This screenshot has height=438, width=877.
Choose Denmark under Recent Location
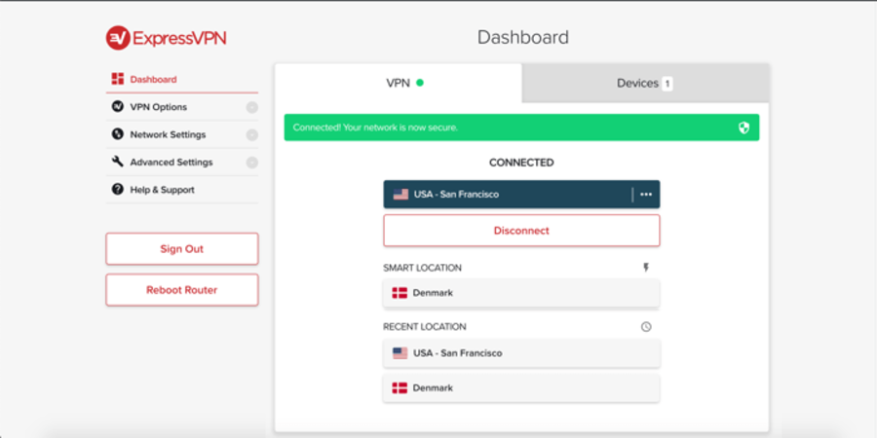pyautogui.click(x=521, y=388)
